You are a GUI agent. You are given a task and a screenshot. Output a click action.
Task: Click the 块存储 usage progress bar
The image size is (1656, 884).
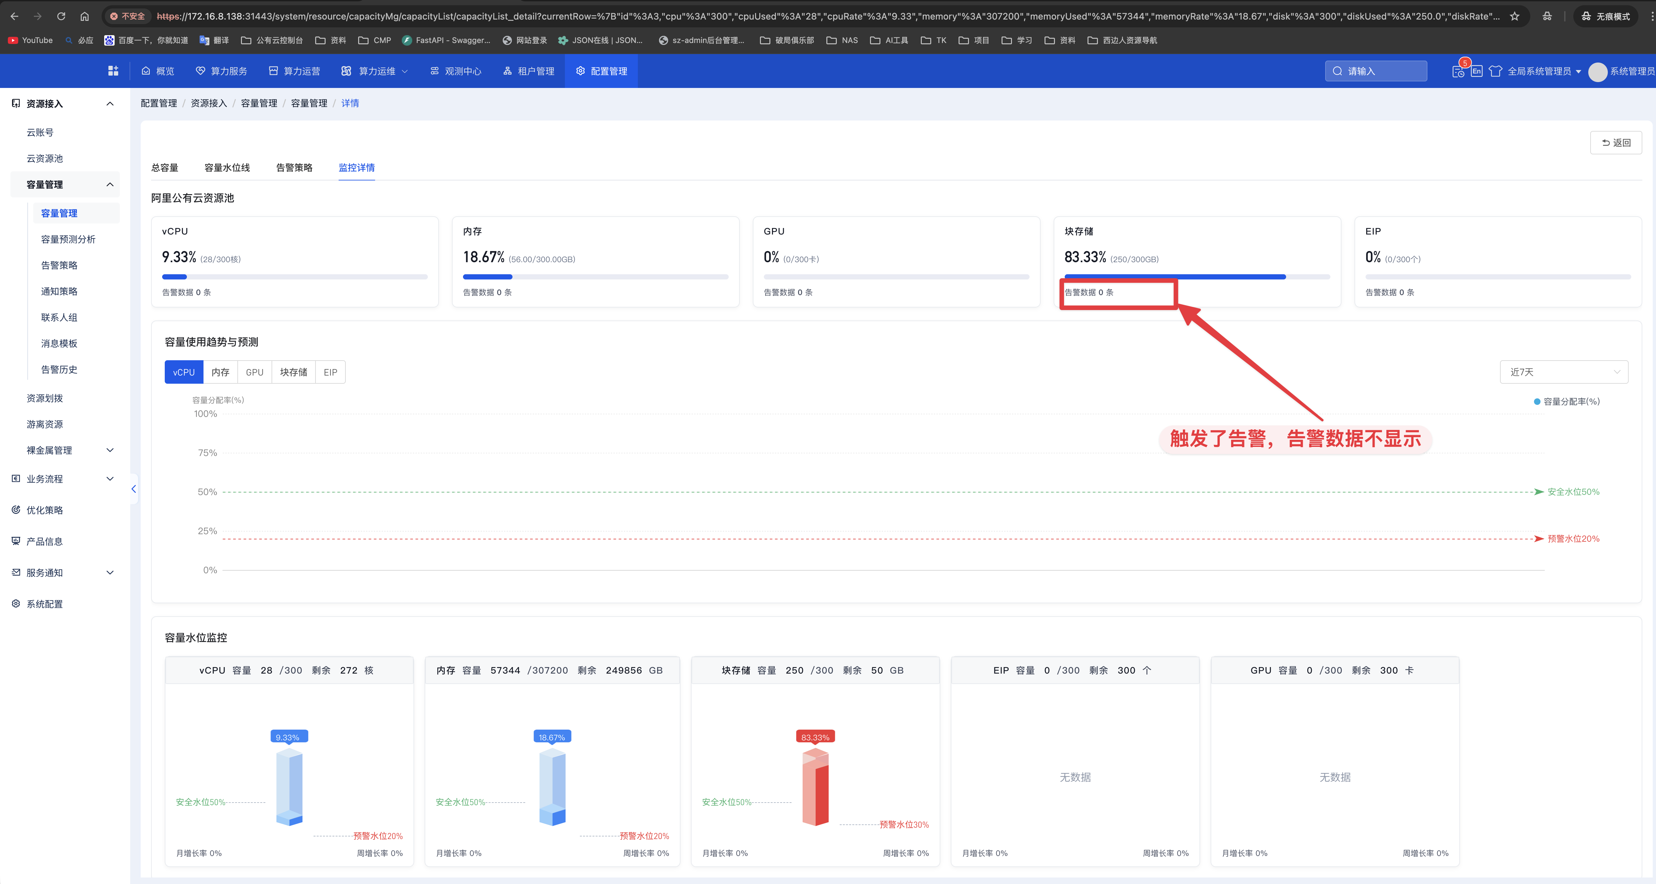click(x=1196, y=277)
